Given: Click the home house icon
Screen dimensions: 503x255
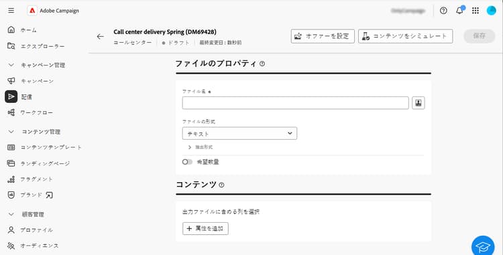Looking at the screenshot, I should point(11,29).
